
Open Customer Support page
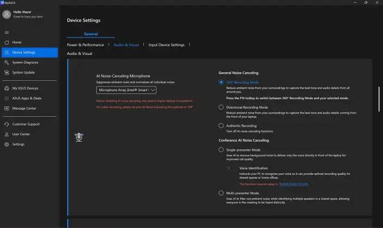point(30,124)
